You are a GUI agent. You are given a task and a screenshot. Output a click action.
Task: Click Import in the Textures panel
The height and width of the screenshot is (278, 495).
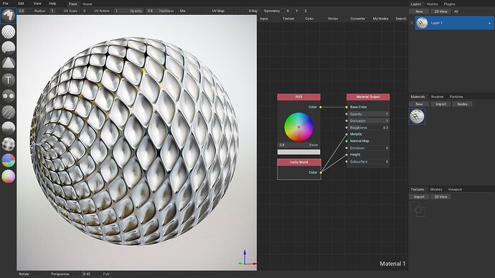pos(419,197)
